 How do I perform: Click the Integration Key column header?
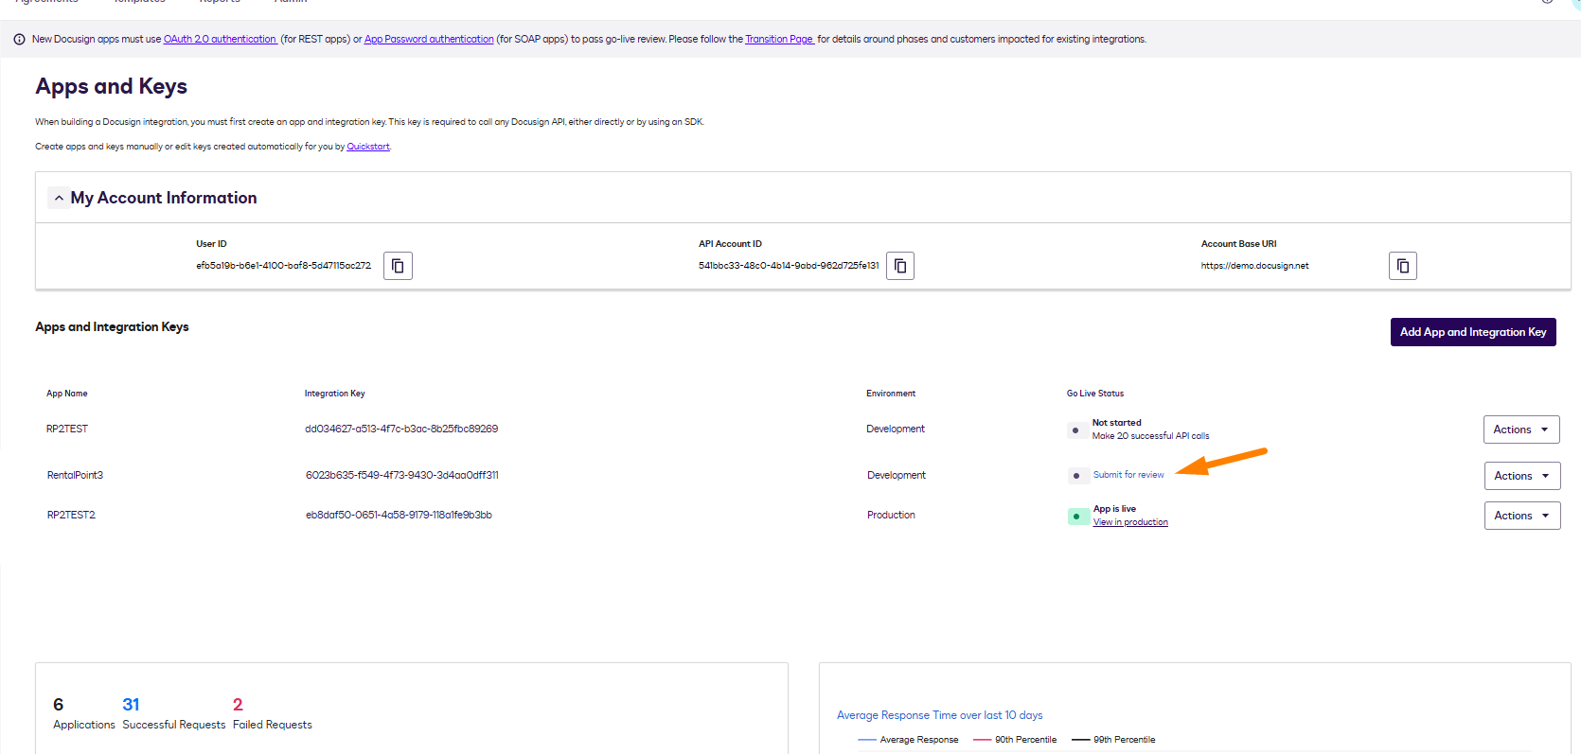tap(334, 394)
